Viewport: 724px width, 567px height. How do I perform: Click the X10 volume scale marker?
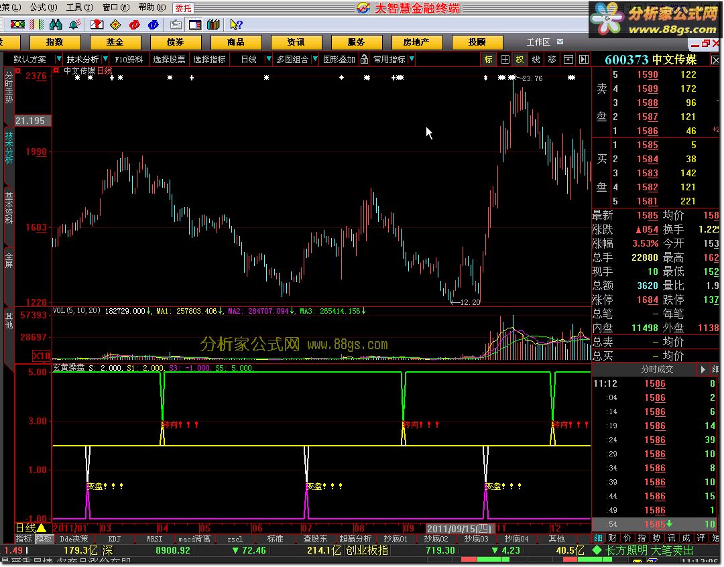point(41,355)
